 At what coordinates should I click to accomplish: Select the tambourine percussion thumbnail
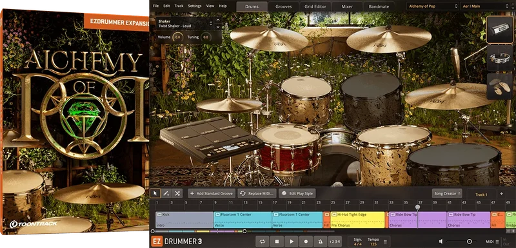tap(499, 58)
